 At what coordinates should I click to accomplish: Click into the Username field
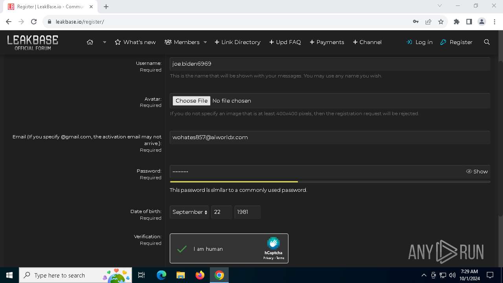[x=330, y=64]
